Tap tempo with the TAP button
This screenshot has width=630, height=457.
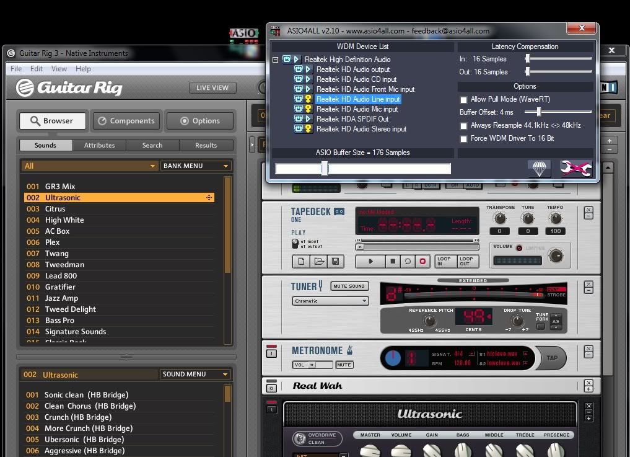tap(552, 358)
